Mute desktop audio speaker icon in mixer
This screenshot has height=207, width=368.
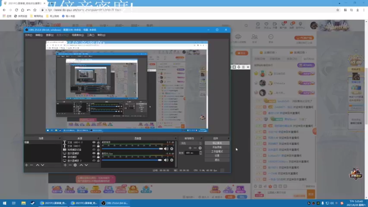click(x=166, y=149)
